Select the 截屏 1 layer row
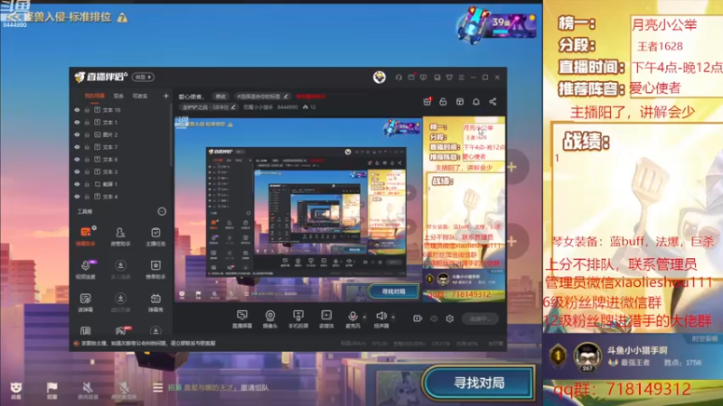Viewport: 723px width, 406px height. 121,184
